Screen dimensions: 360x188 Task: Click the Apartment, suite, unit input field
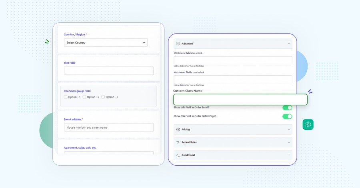click(x=109, y=153)
